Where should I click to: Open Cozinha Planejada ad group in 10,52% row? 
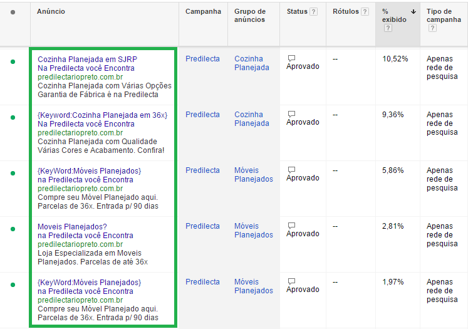pyautogui.click(x=252, y=63)
